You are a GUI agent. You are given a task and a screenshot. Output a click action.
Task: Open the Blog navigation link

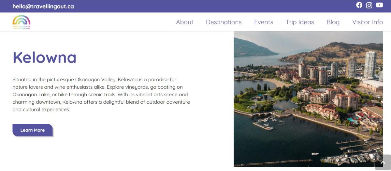333,22
